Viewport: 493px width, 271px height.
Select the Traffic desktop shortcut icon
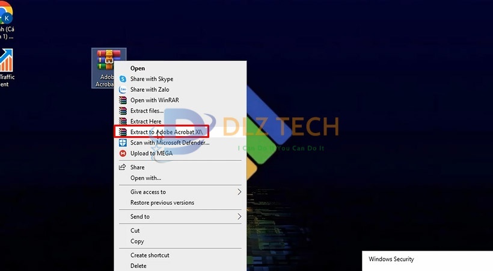[7, 67]
